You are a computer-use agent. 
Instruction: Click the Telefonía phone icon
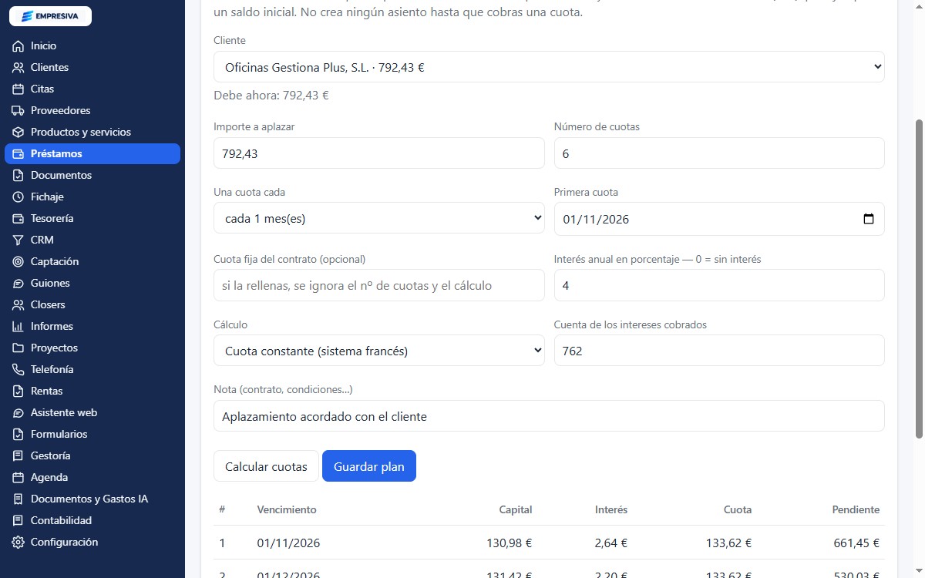pyautogui.click(x=18, y=370)
